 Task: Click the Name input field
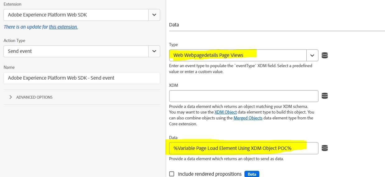82,78
